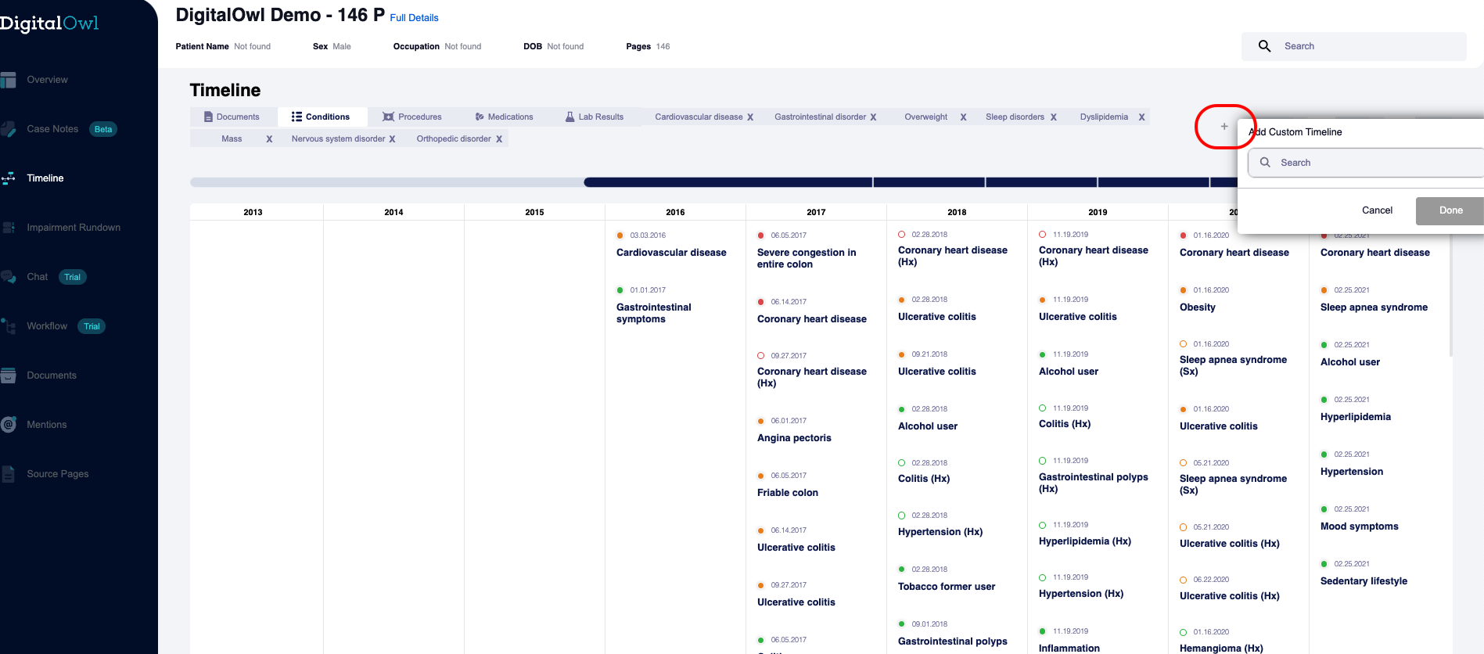Image resolution: width=1484 pixels, height=654 pixels.
Task: Click the Add Custom Timeline search field
Action: pyautogui.click(x=1366, y=163)
